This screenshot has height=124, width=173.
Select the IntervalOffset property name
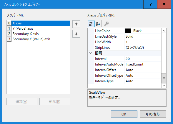pos(105,70)
